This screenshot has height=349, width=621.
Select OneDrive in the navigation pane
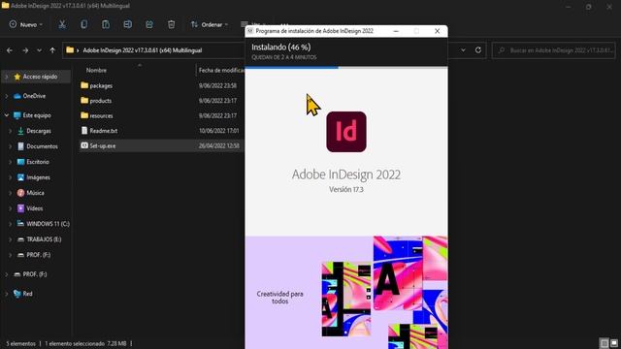pos(34,96)
